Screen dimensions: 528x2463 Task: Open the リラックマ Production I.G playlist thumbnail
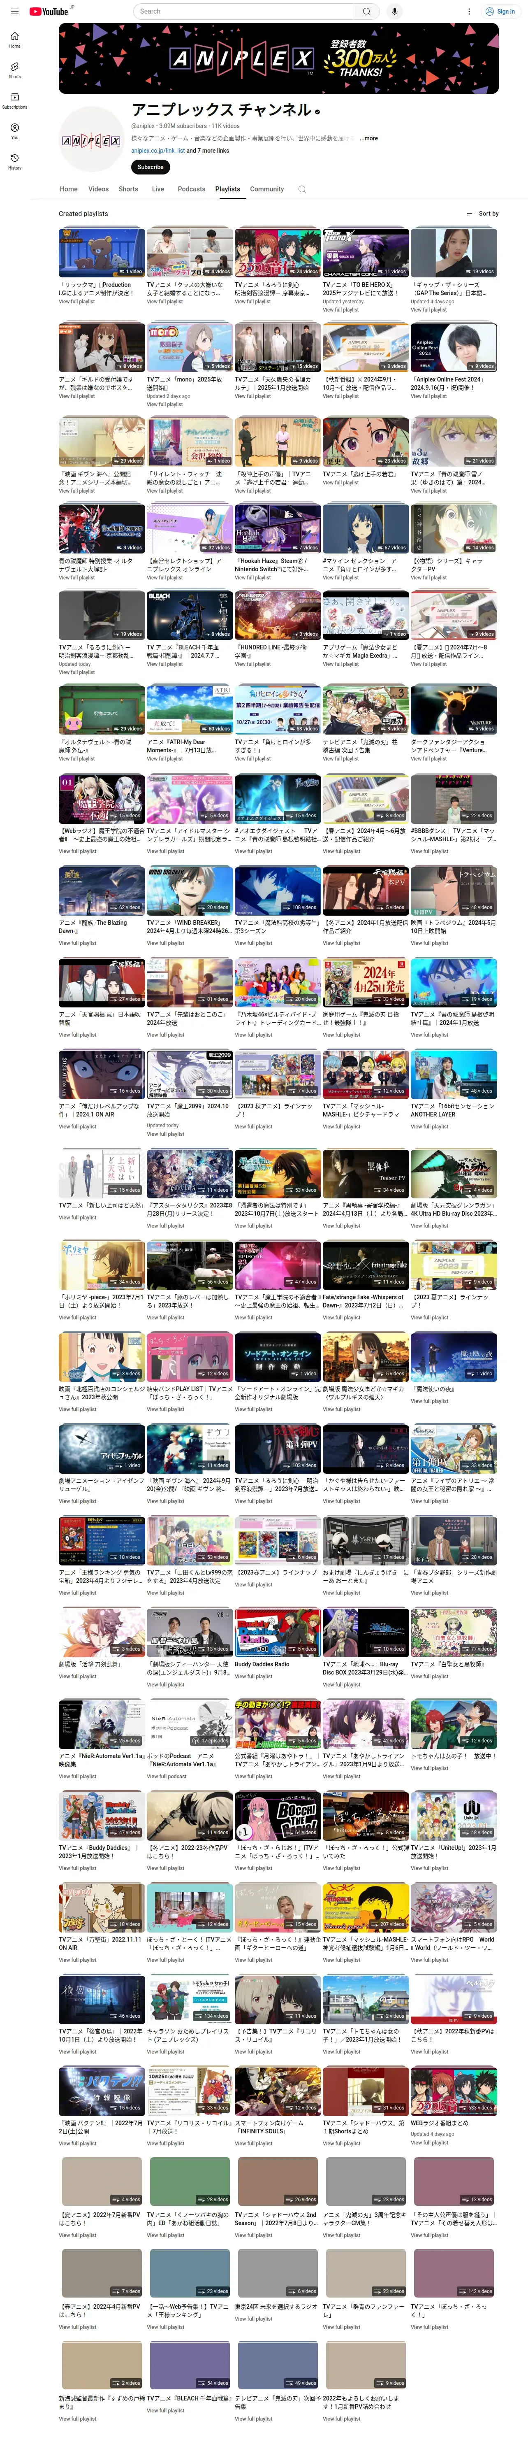(x=102, y=251)
